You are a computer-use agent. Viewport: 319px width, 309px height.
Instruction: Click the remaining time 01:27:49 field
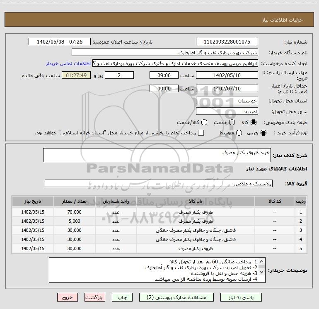76,75
